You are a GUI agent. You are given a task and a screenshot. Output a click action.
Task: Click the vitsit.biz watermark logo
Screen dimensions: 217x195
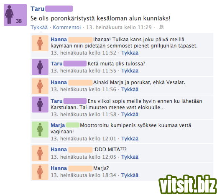click(x=188, y=184)
